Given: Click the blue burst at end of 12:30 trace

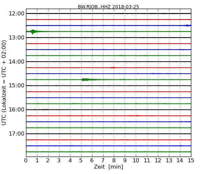Looking at the screenshot, I should point(188,25).
